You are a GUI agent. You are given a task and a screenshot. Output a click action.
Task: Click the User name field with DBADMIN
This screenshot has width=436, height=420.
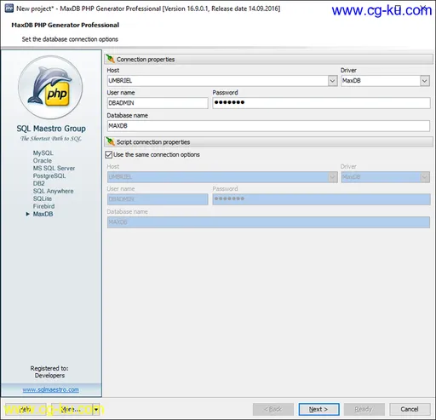click(158, 103)
